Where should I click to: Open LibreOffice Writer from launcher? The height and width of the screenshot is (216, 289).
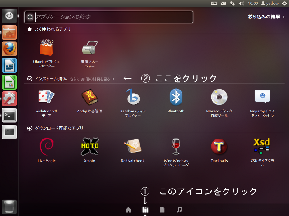tap(9, 66)
